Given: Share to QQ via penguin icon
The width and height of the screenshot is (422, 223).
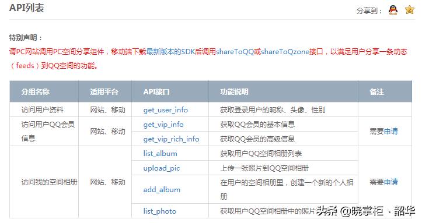Looking at the screenshot, I should pos(393,10).
